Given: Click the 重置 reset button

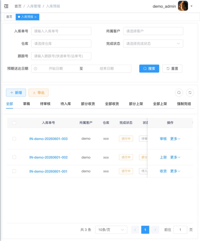Looking at the screenshot, I should 172,69.
